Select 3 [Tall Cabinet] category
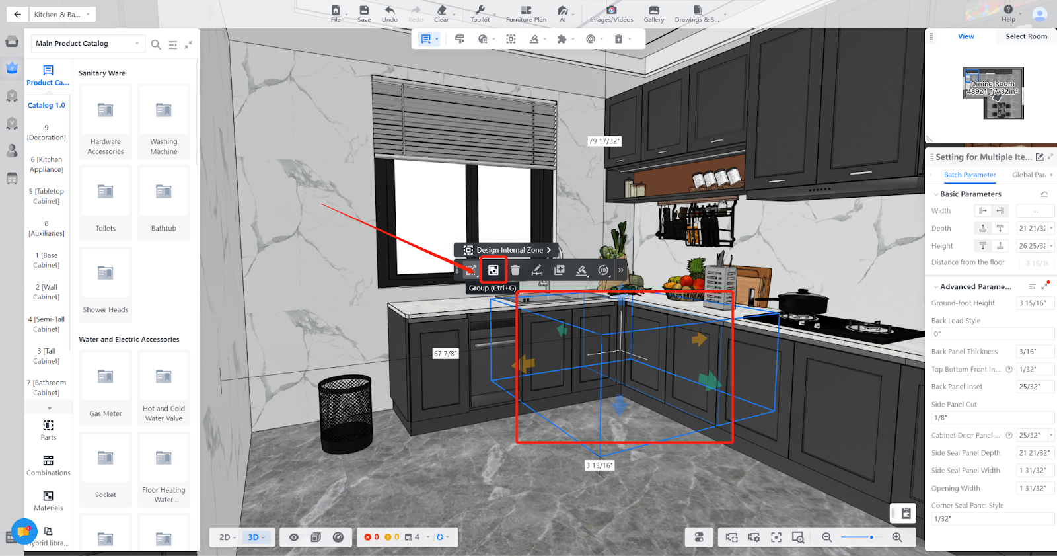This screenshot has width=1057, height=556. click(x=46, y=356)
